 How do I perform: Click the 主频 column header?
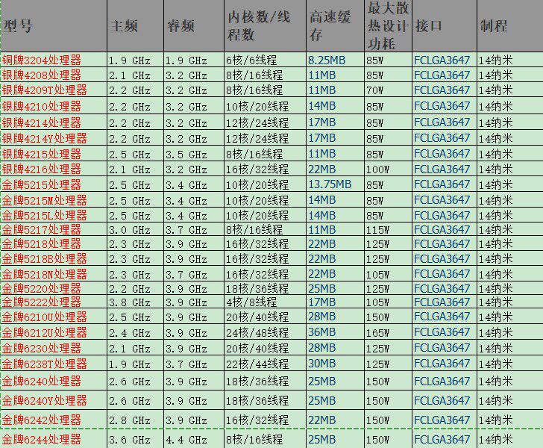click(x=136, y=26)
